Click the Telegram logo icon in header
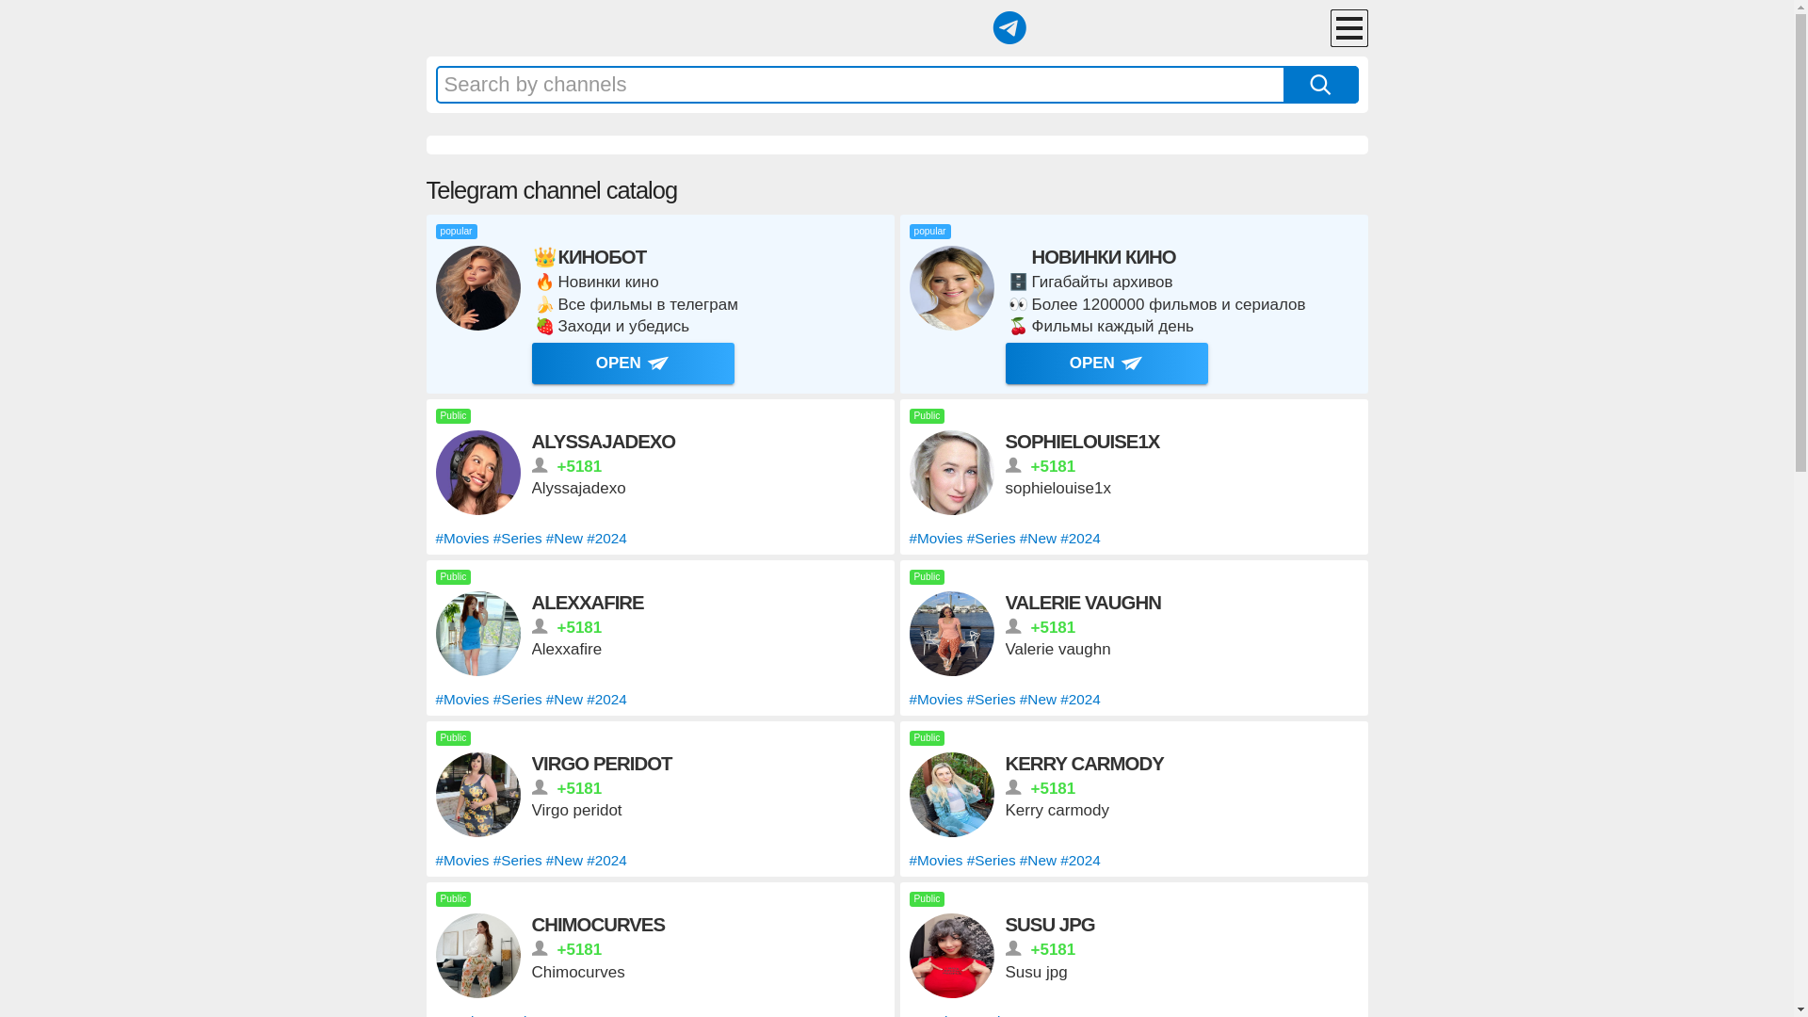 coord(1009,28)
